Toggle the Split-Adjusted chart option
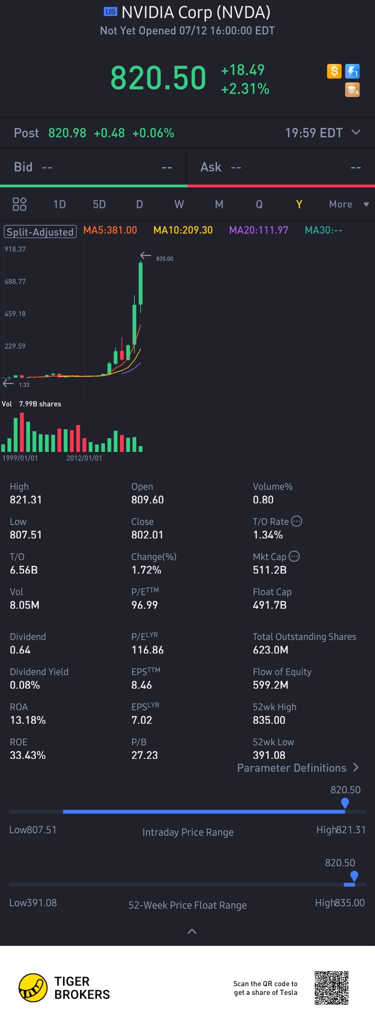This screenshot has width=375, height=1030. (40, 232)
